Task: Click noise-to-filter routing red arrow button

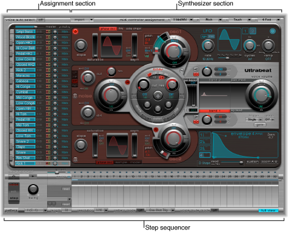Action: pyautogui.click(x=128, y=82)
